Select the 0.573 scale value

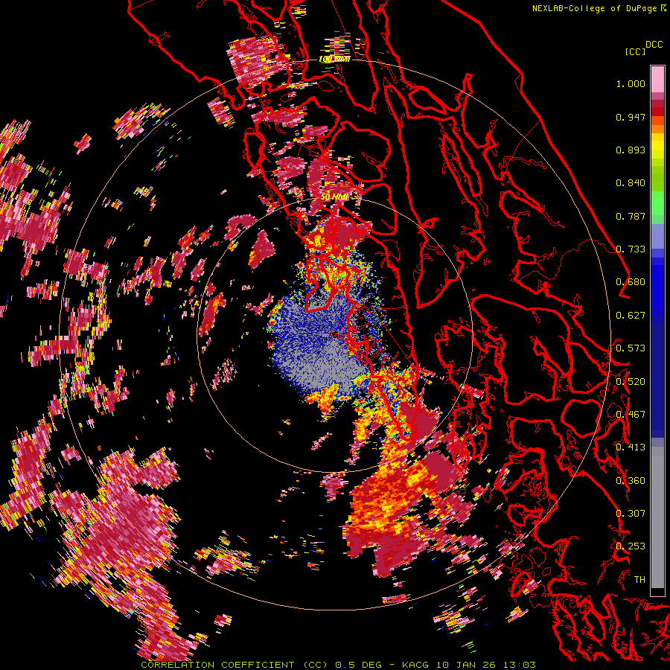click(x=631, y=348)
